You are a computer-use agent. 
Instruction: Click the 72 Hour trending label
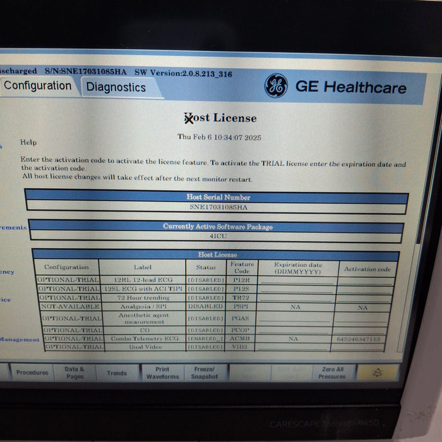click(x=143, y=297)
